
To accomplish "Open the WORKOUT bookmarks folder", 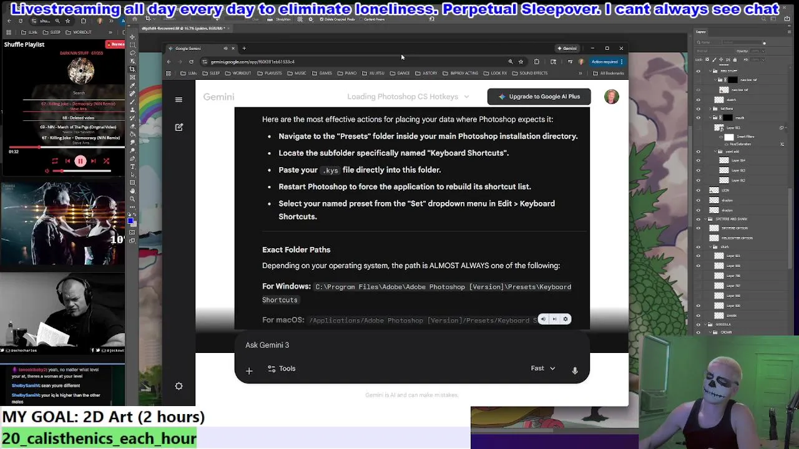I will [x=238, y=73].
